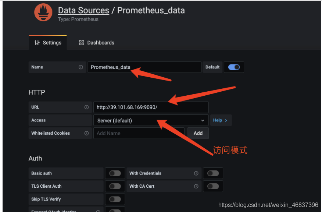Click the With Credentials info icon
This screenshot has height=212, width=322.
196,173
